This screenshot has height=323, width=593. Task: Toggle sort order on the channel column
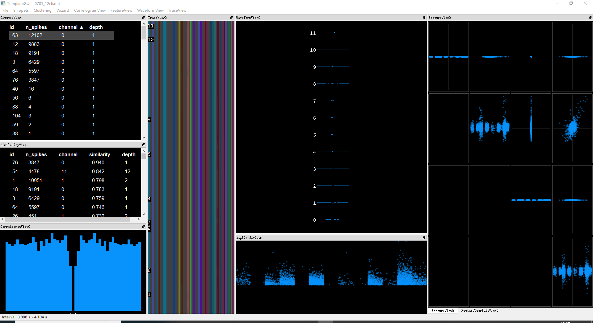pos(69,27)
